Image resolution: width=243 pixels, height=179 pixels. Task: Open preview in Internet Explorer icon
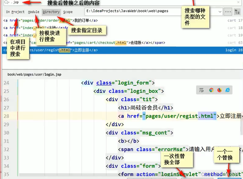pyautogui.click(x=227, y=90)
